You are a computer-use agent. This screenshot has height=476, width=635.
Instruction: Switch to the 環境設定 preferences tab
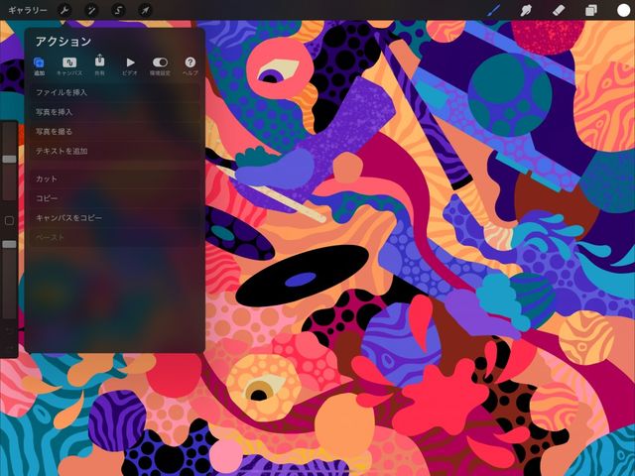coord(160,66)
